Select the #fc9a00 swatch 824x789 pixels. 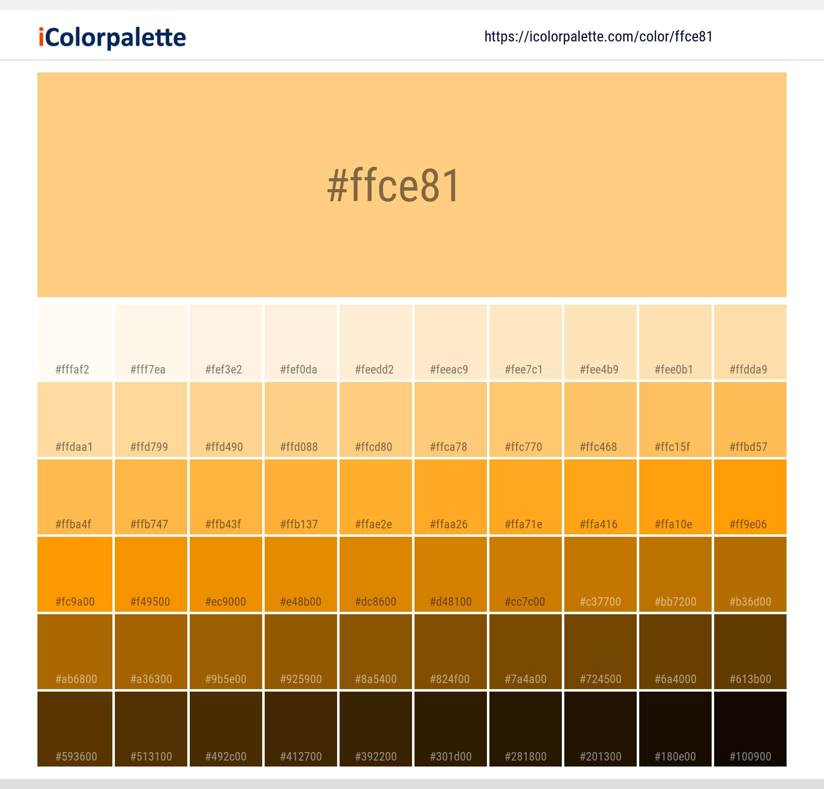click(x=75, y=574)
